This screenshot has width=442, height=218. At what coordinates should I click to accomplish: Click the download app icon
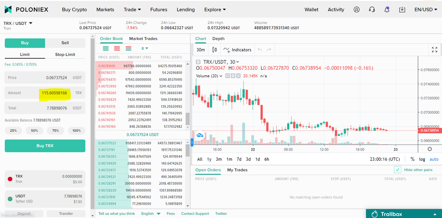[x=402, y=10]
